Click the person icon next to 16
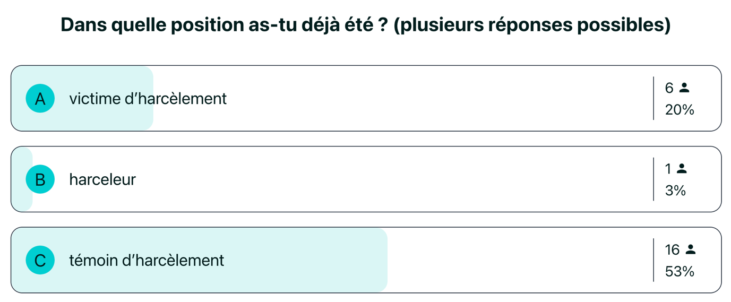Image resolution: width=731 pixels, height=302 pixels. pos(690,249)
